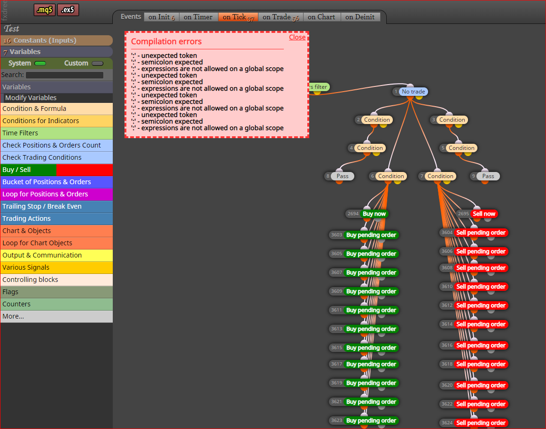Select Condition block number 3
Viewport: 546px width, 429px height.
tap(452, 120)
